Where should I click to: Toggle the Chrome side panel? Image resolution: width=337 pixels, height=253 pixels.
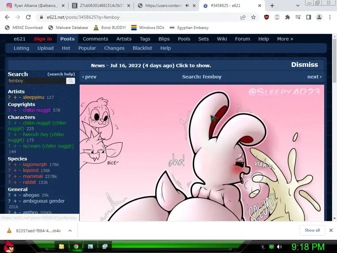(x=309, y=17)
